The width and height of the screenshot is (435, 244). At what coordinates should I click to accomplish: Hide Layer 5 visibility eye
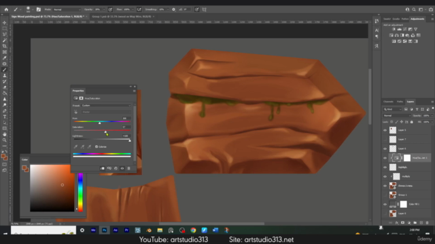(385, 130)
